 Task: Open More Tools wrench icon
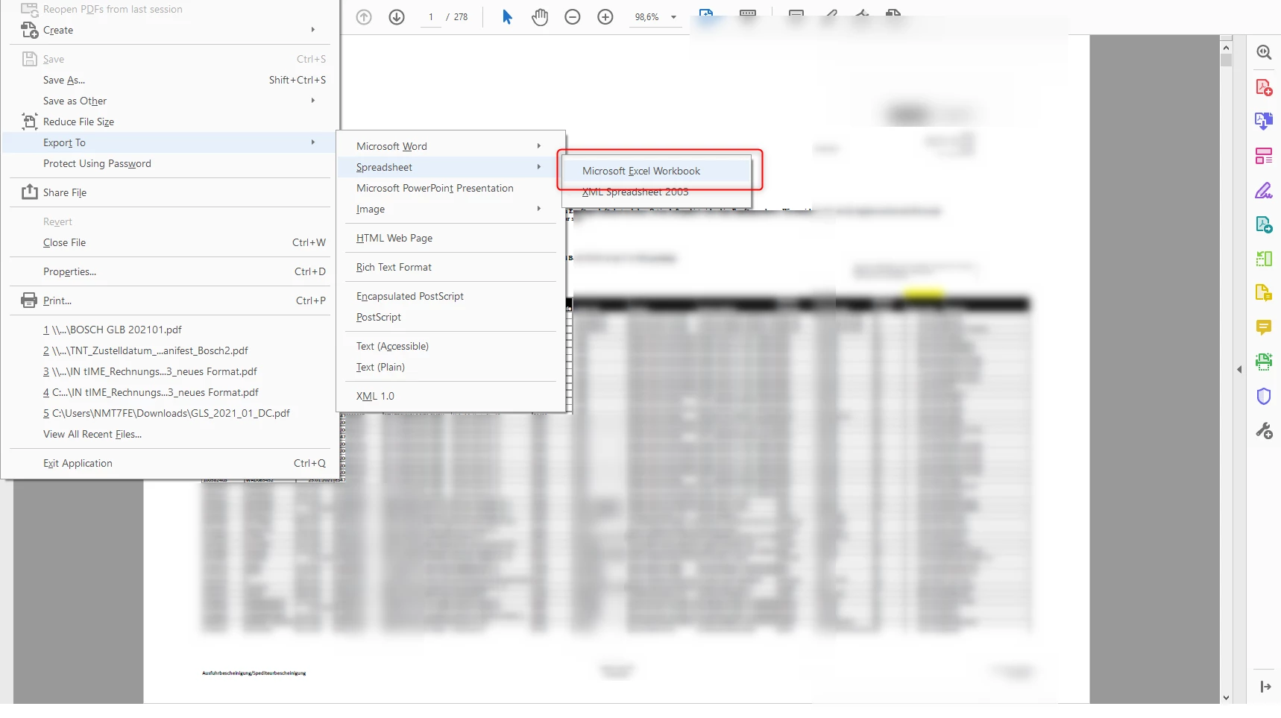click(1264, 430)
